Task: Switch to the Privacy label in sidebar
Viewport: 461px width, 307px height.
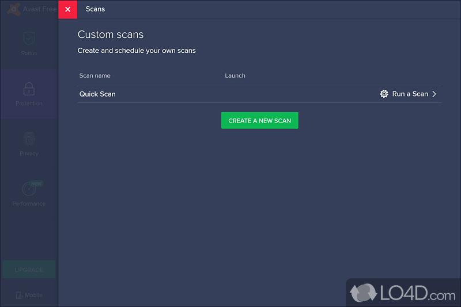Action: (x=29, y=153)
